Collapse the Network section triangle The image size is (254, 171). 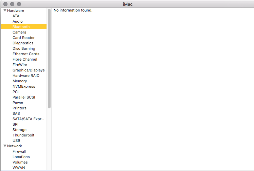pos(5,146)
